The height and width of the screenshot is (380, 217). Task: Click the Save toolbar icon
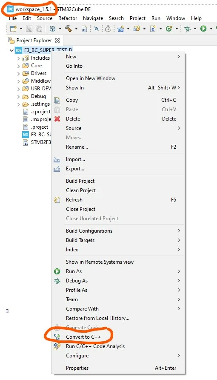tap(29, 29)
